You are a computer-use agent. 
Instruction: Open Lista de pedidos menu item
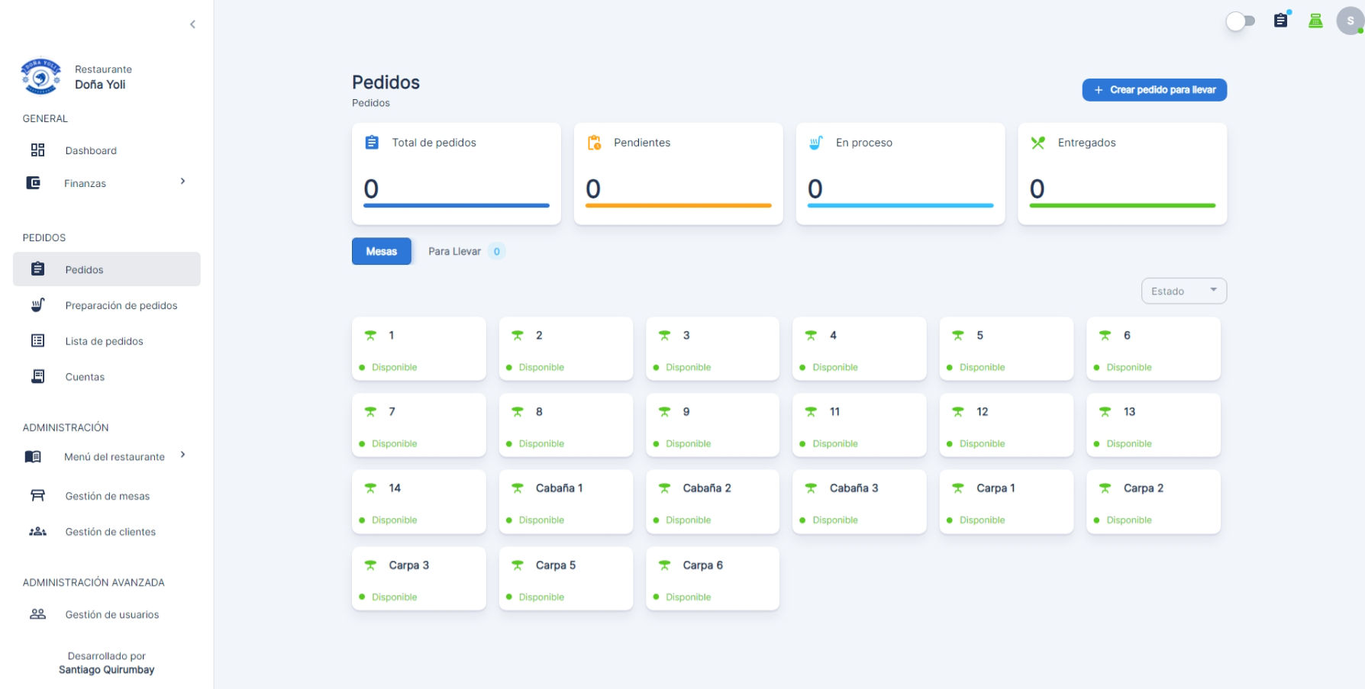(107, 341)
